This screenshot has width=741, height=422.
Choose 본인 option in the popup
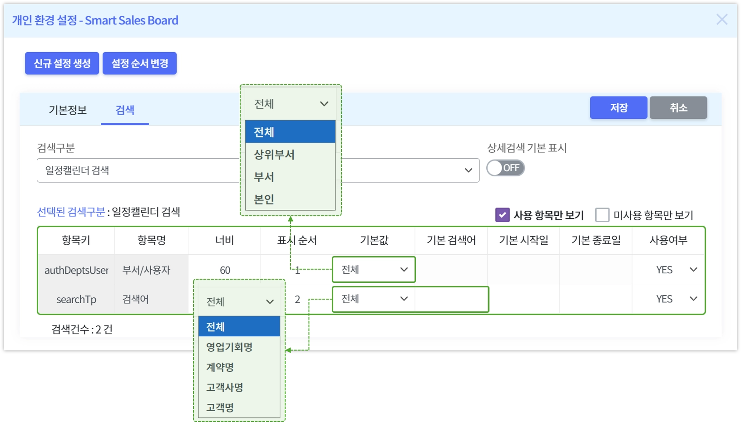click(290, 199)
